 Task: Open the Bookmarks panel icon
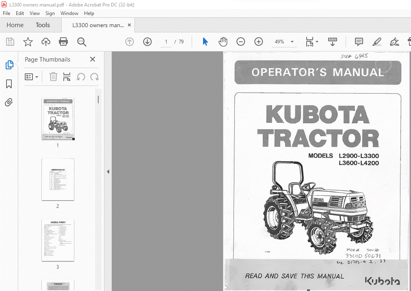click(x=9, y=84)
